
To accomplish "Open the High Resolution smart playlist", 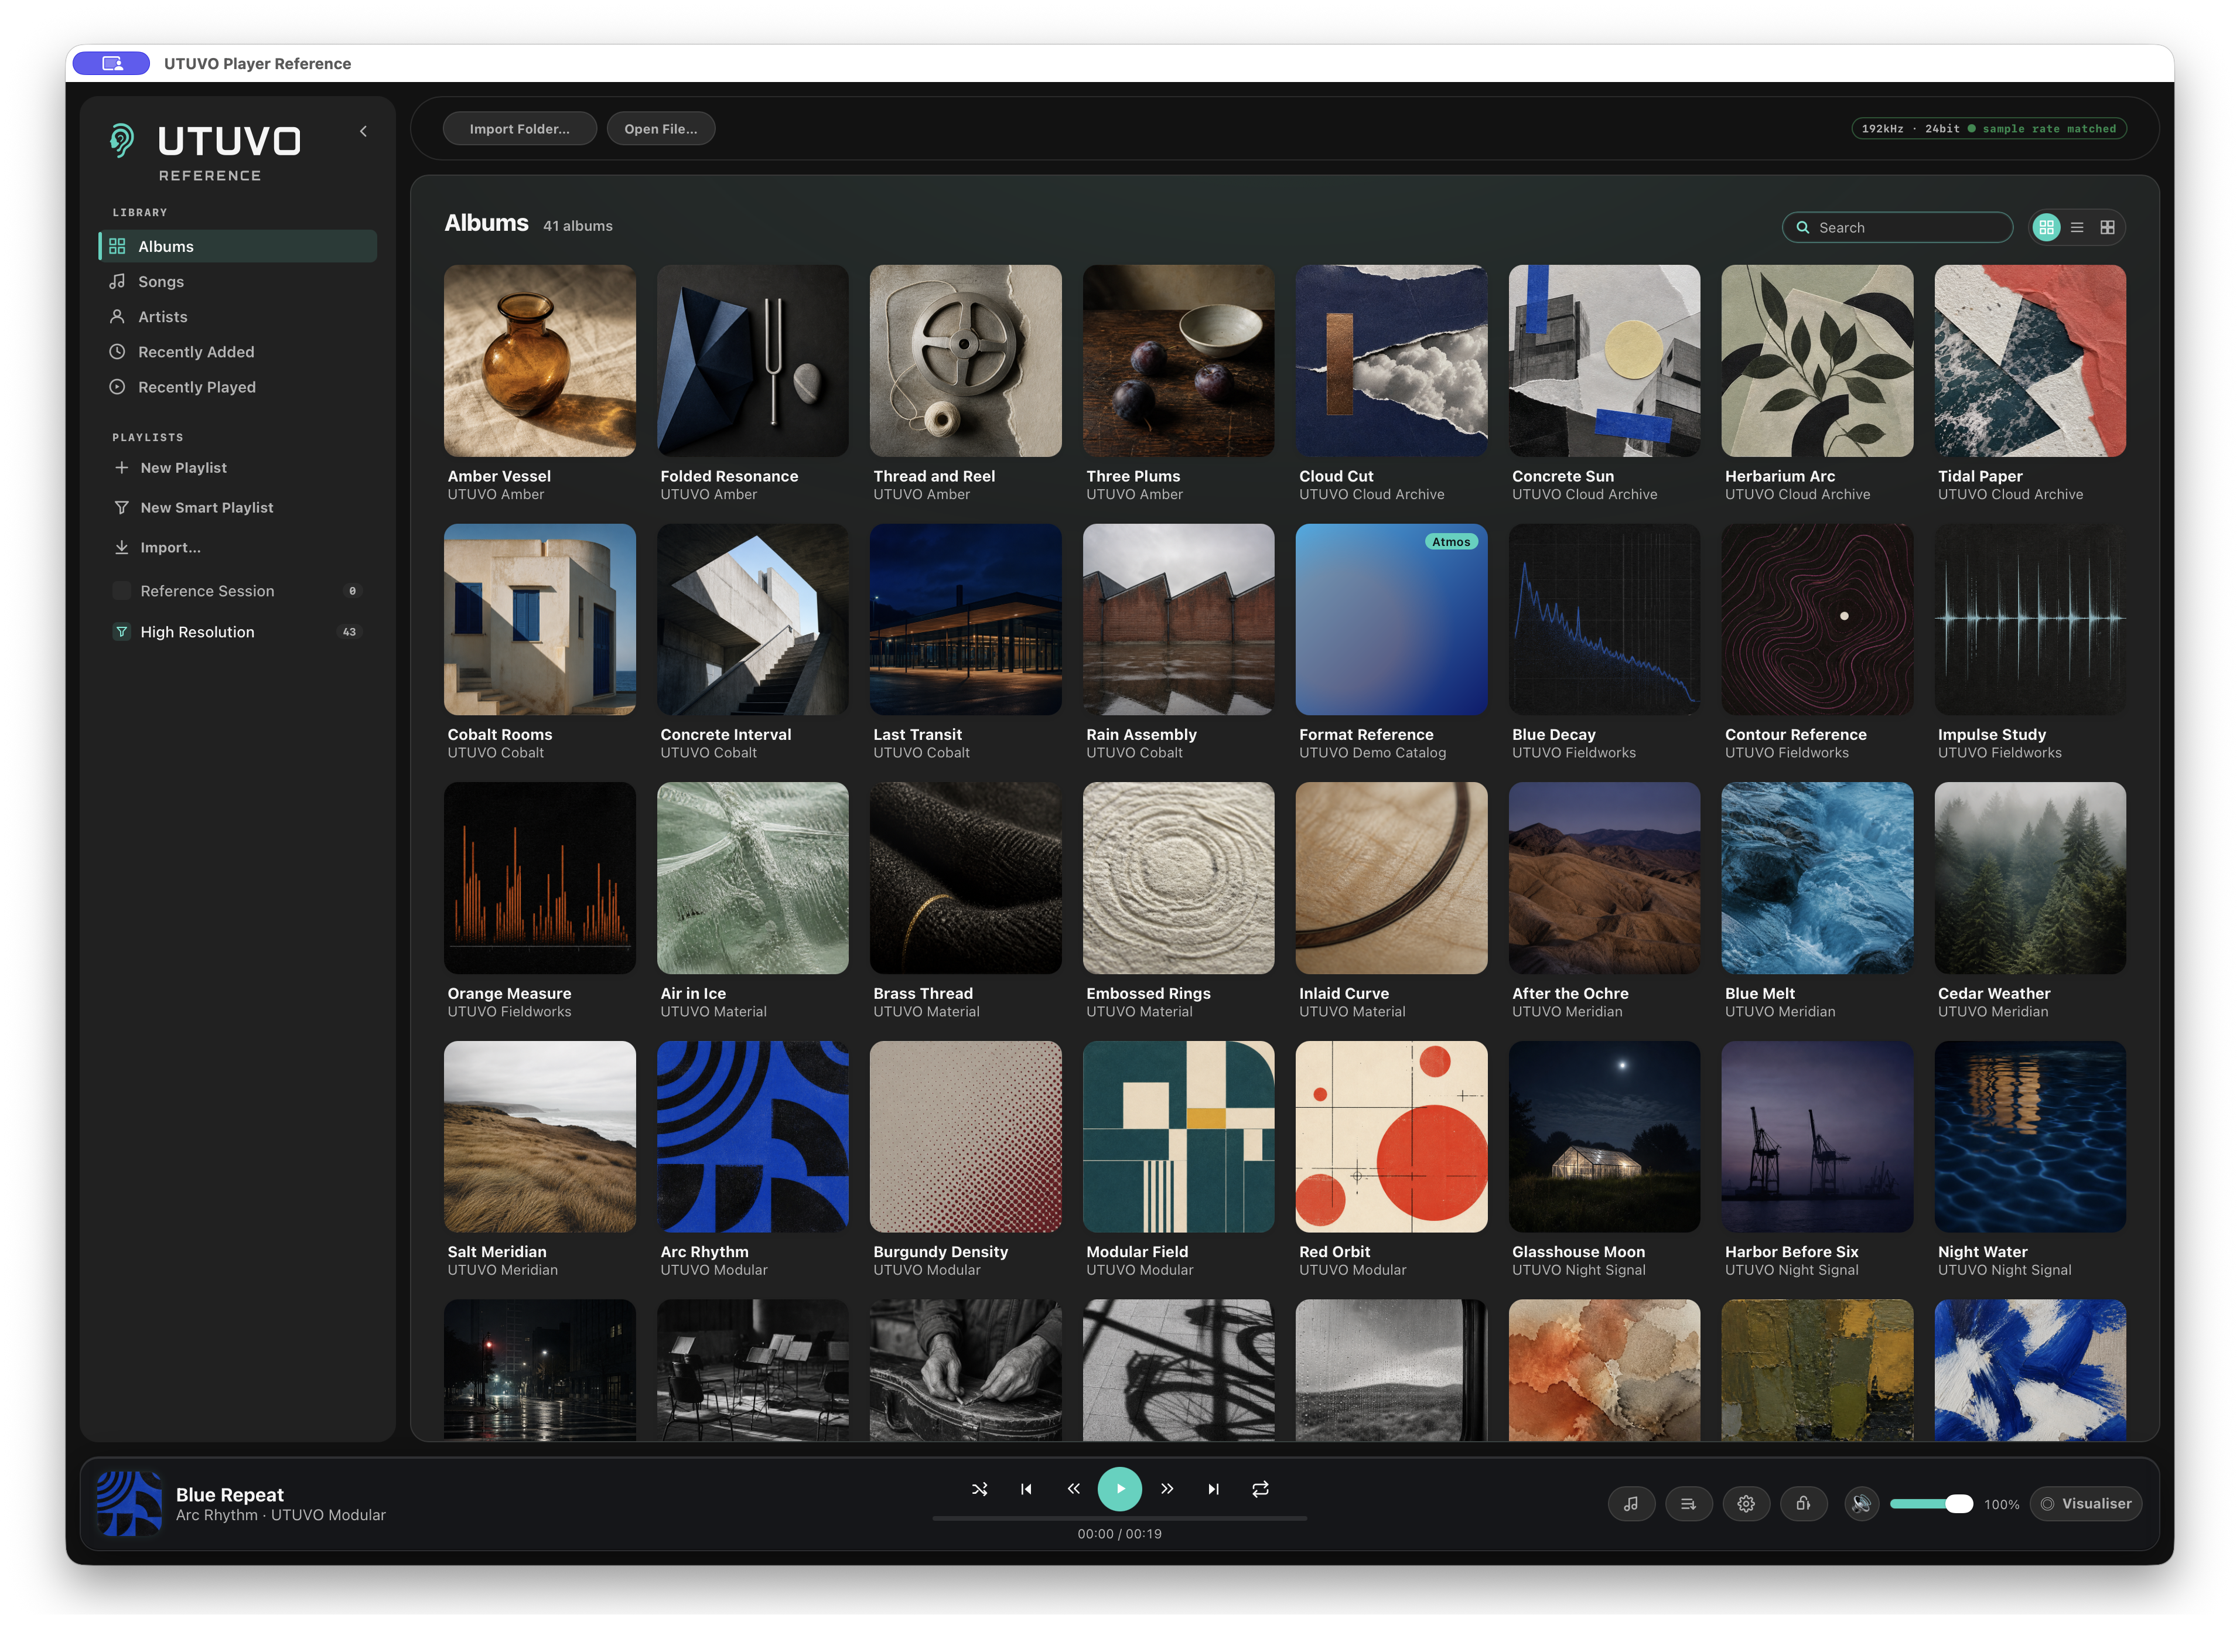I will [x=238, y=632].
